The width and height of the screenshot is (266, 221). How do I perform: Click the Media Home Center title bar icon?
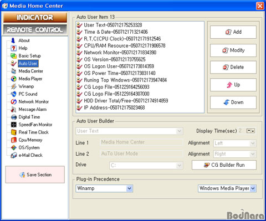pyautogui.click(x=4, y=6)
